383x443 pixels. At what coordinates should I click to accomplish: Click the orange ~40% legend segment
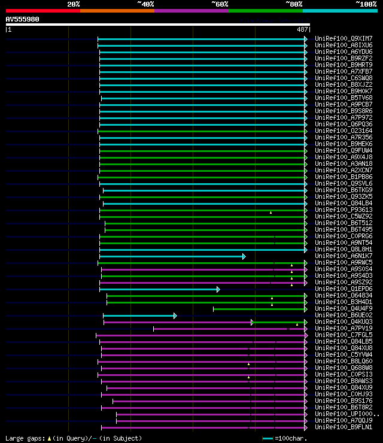[117, 11]
